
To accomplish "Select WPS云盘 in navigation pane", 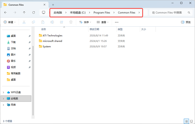I will coord(16,92).
